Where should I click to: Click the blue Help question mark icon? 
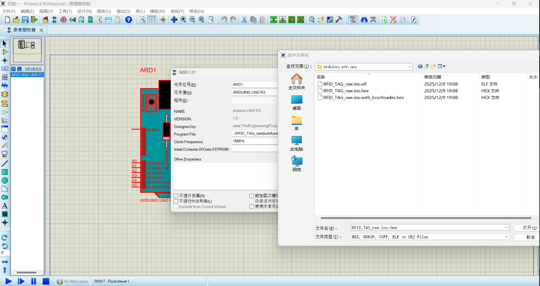129,20
